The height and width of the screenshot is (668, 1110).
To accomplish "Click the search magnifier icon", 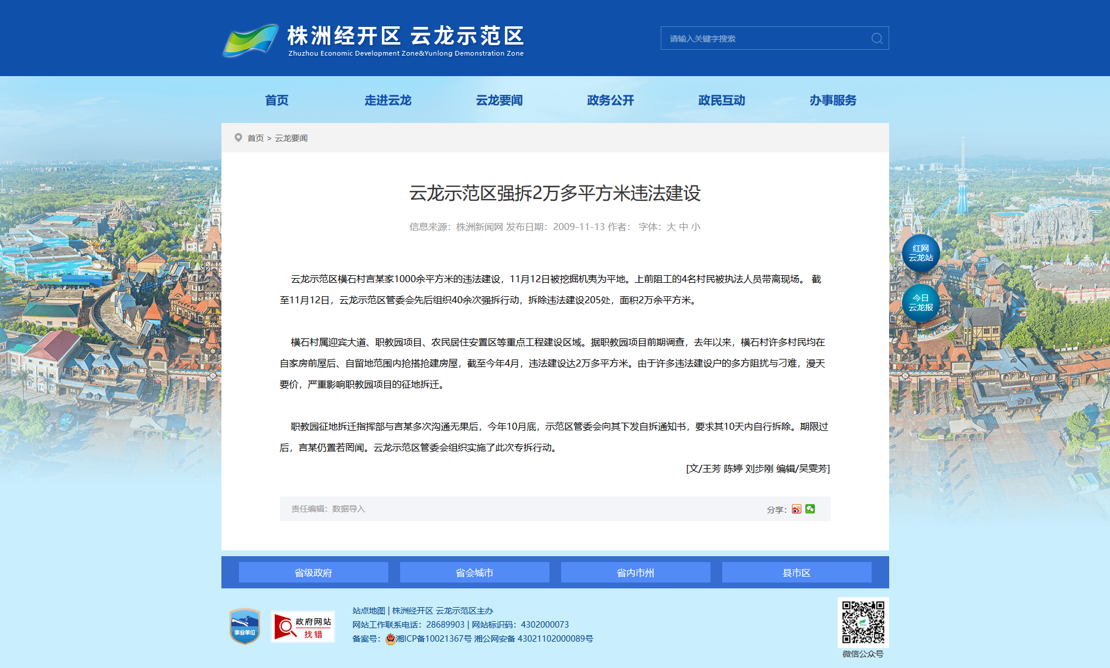I will point(876,39).
